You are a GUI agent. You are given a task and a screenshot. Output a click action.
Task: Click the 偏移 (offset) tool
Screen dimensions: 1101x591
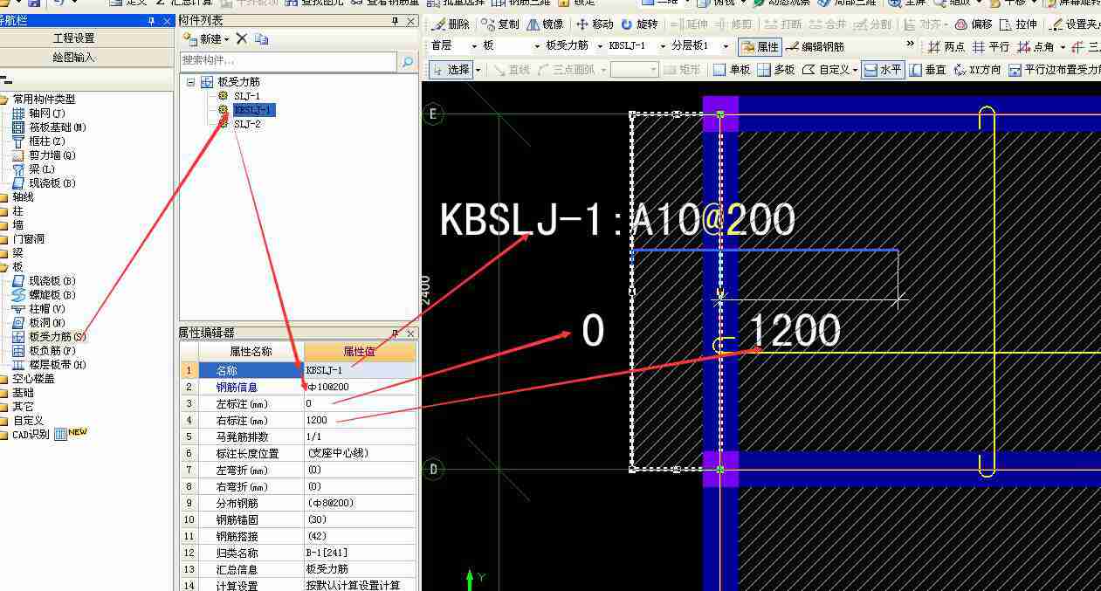pyautogui.click(x=974, y=24)
